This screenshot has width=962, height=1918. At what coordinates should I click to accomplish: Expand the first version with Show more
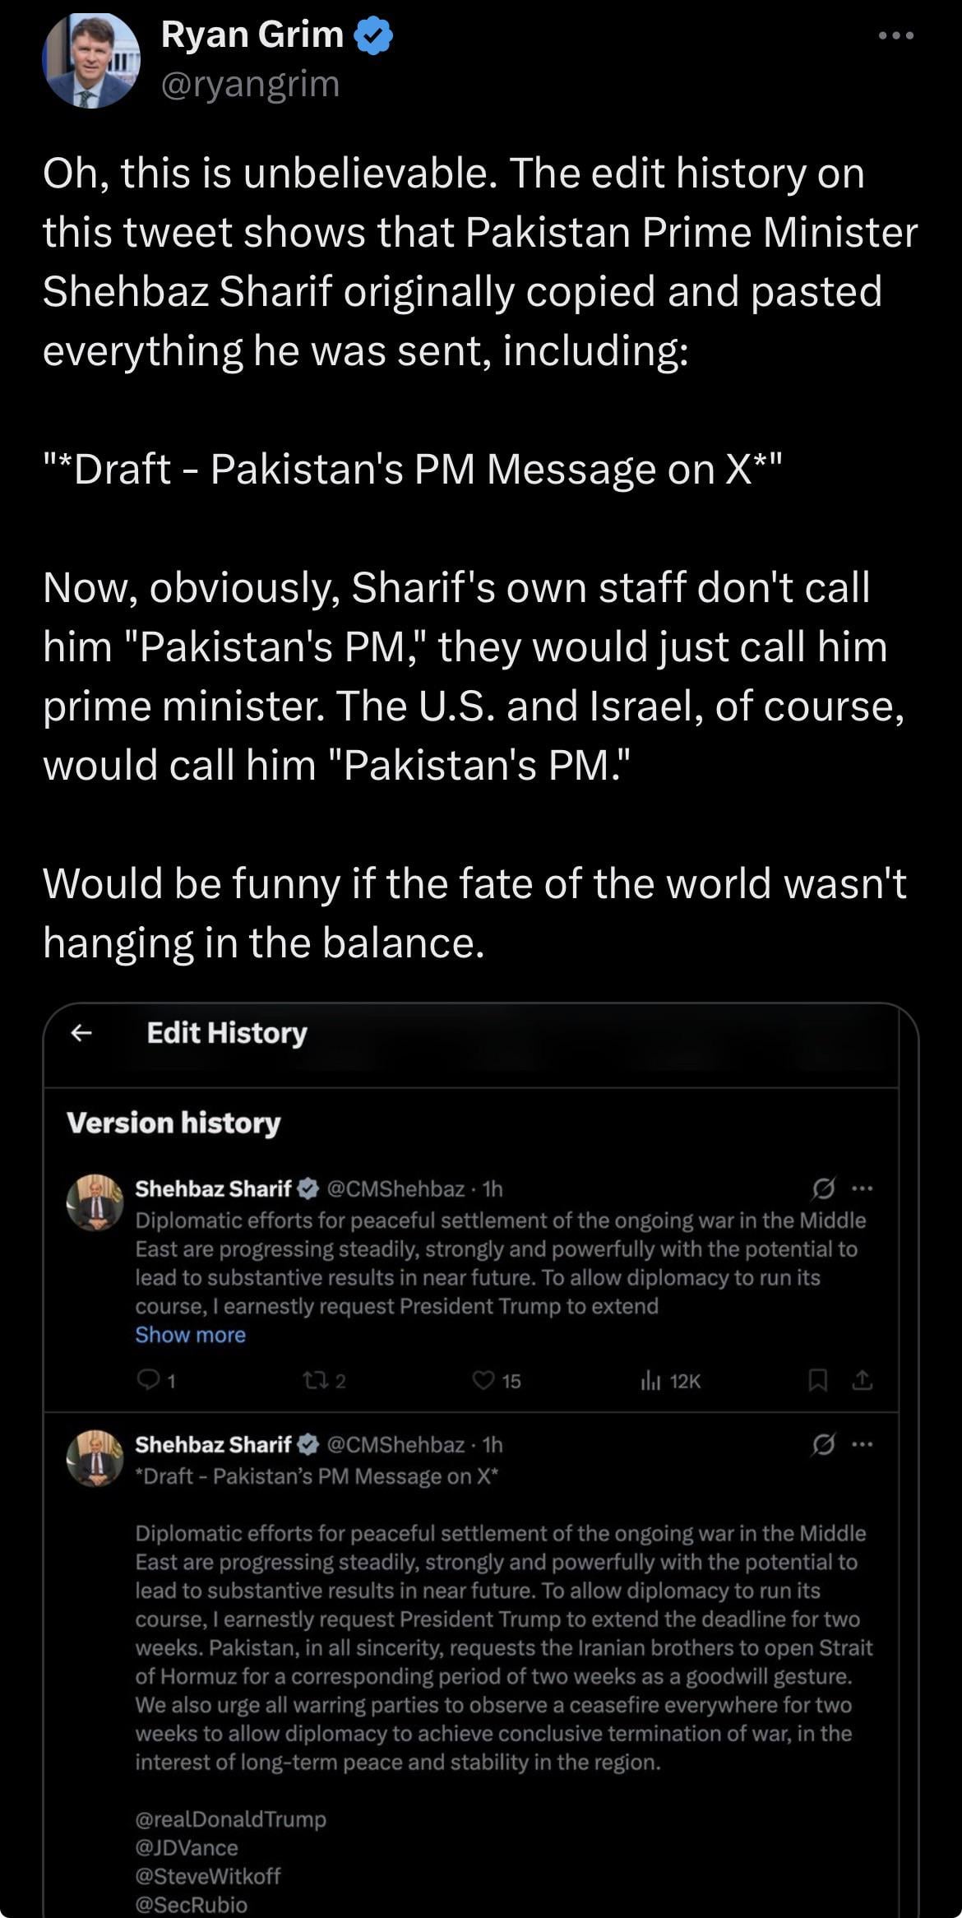[x=190, y=1335]
